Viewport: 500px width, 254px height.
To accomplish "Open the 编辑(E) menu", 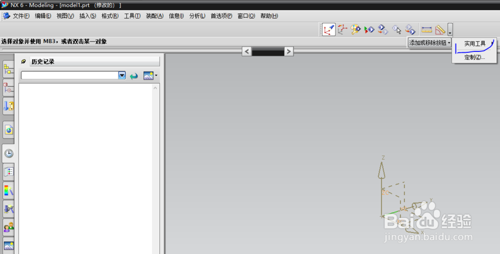I will click(x=42, y=16).
